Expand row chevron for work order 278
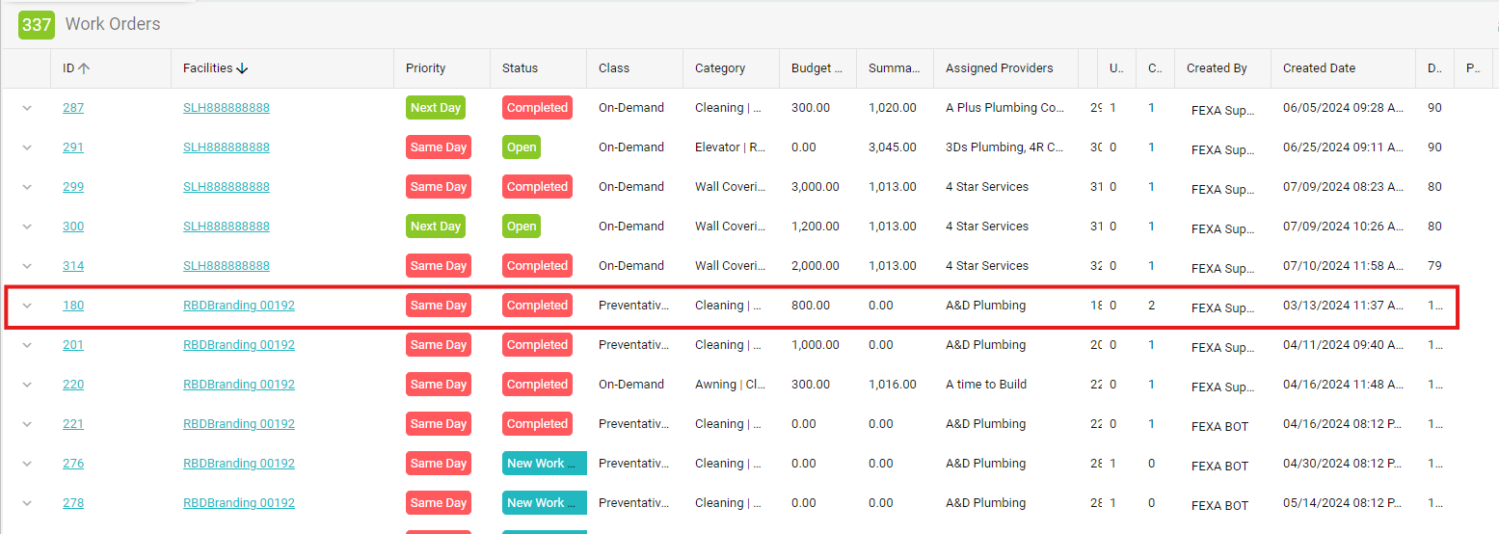The height and width of the screenshot is (534, 1499). click(x=27, y=503)
